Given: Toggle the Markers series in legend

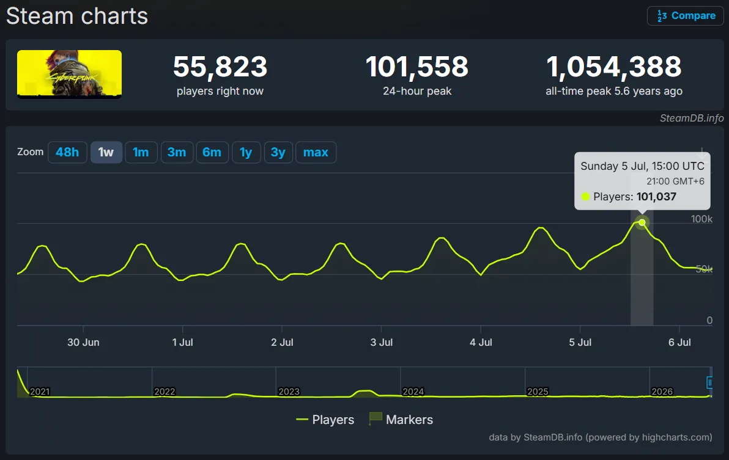Looking at the screenshot, I should point(401,420).
